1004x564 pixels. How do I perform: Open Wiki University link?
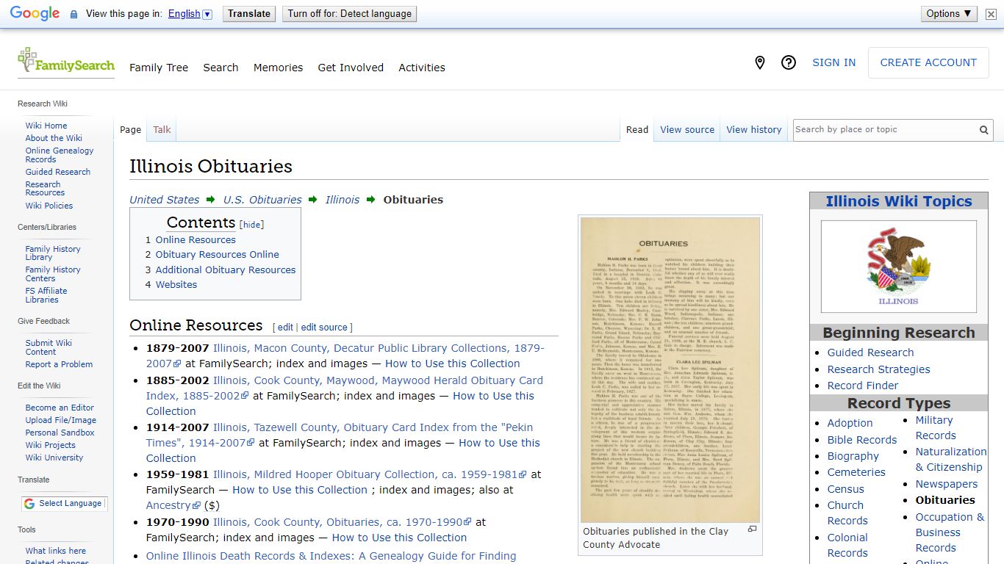pos(54,458)
